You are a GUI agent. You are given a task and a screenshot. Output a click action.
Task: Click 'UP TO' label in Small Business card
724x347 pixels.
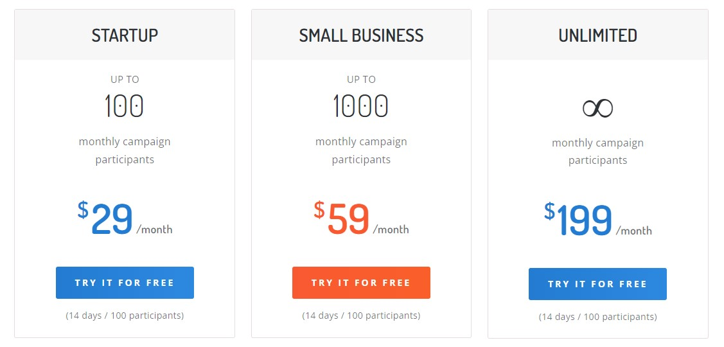pyautogui.click(x=361, y=80)
